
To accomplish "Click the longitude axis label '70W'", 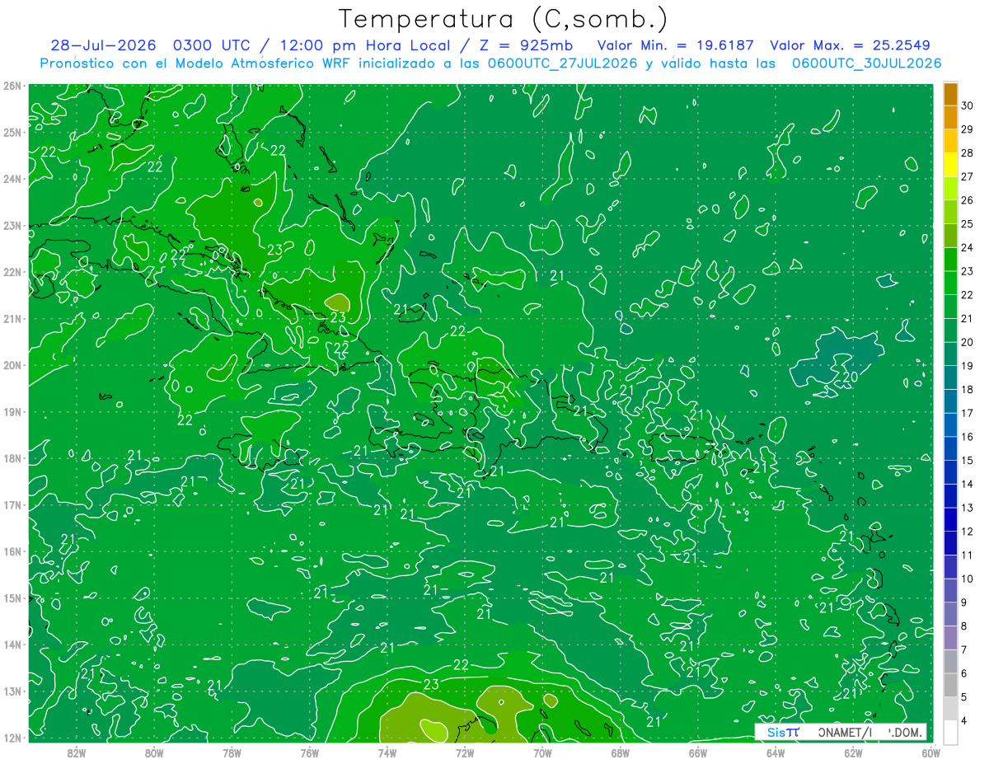I will (542, 752).
